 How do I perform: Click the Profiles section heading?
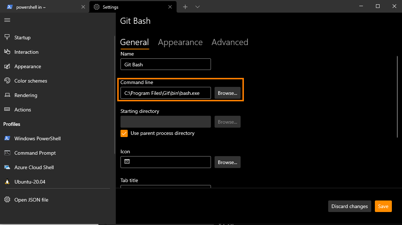coord(12,124)
